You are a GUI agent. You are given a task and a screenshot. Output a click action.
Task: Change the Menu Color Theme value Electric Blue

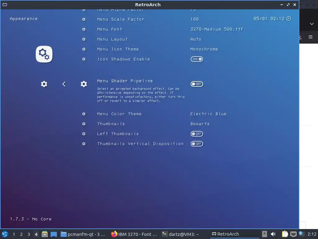(208, 114)
